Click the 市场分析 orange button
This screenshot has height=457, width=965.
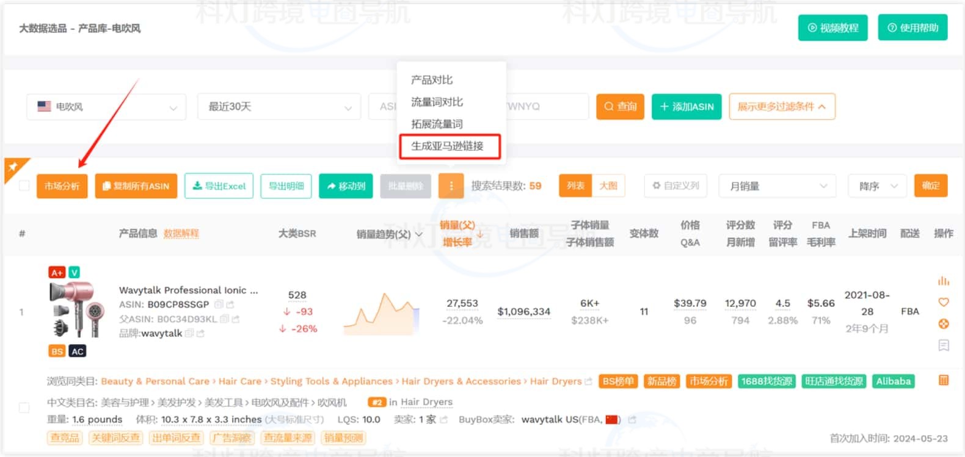click(x=62, y=186)
